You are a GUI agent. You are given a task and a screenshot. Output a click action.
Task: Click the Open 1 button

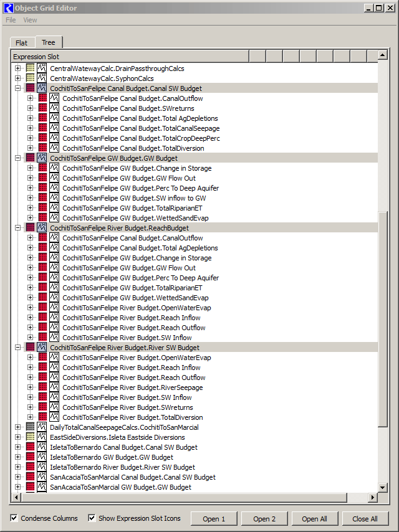pyautogui.click(x=214, y=519)
